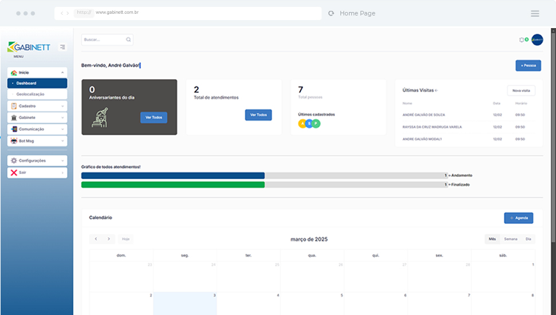Expand the Cadastro sidebar menu

37,106
